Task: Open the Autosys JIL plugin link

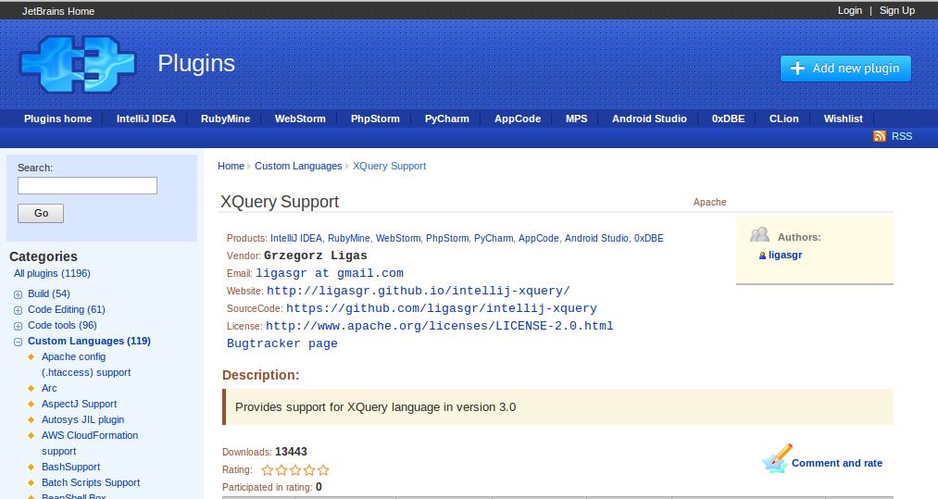Action: pos(83,419)
